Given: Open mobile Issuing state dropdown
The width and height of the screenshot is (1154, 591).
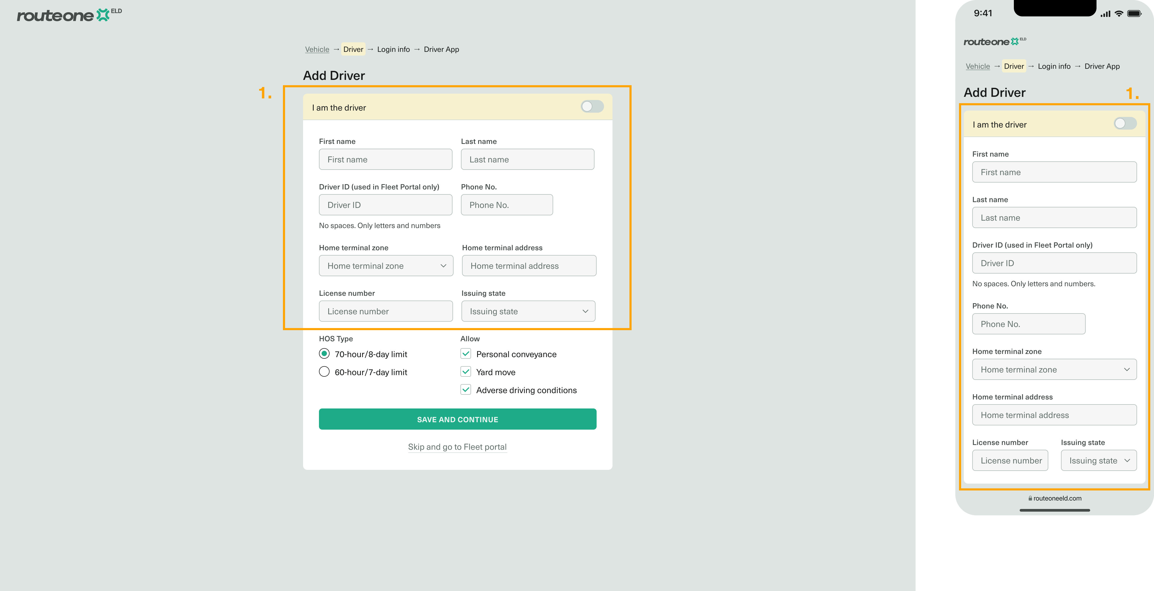Looking at the screenshot, I should [1098, 460].
